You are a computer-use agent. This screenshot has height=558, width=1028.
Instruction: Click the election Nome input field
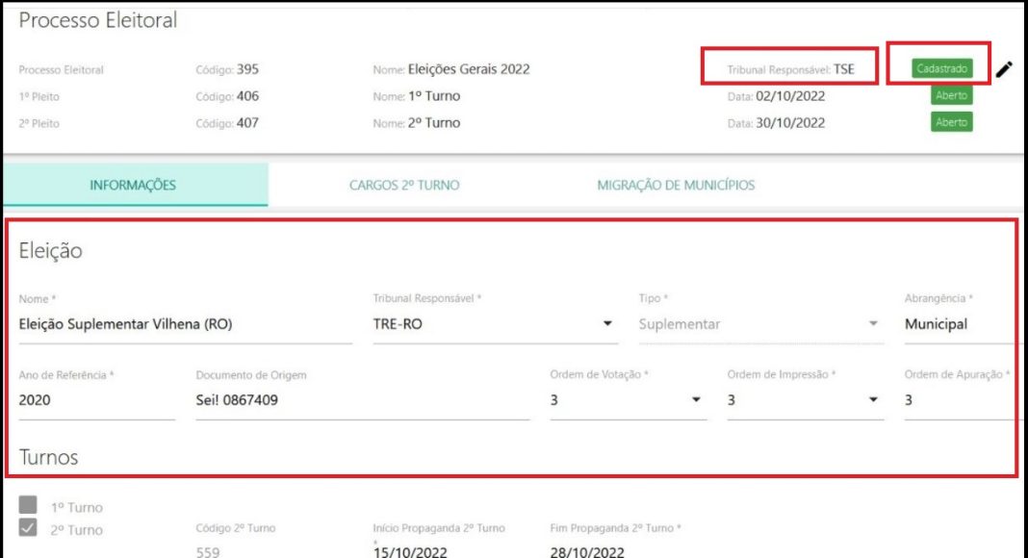185,325
